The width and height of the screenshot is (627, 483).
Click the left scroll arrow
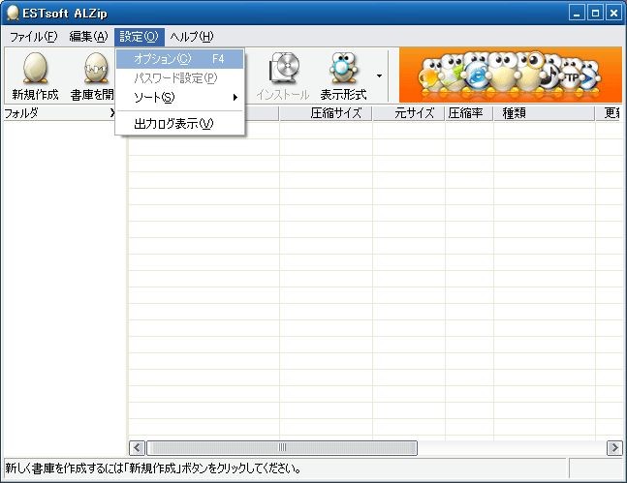[137, 448]
